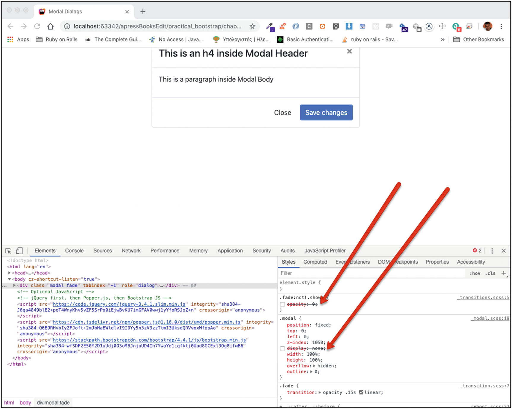Screen dimensions: 512x409
Task: Dismiss the modal with the X icon
Action: [349, 52]
